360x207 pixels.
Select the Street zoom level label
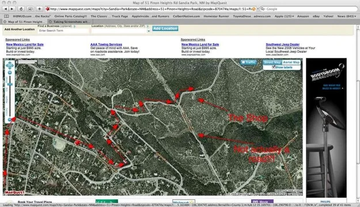(7, 79)
